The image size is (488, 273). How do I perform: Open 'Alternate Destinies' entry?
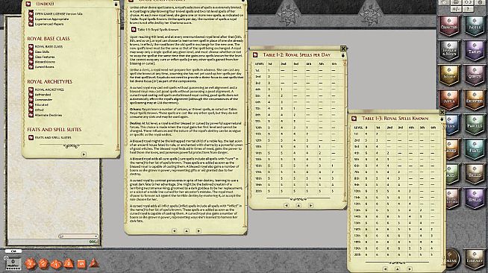tap(49, 115)
